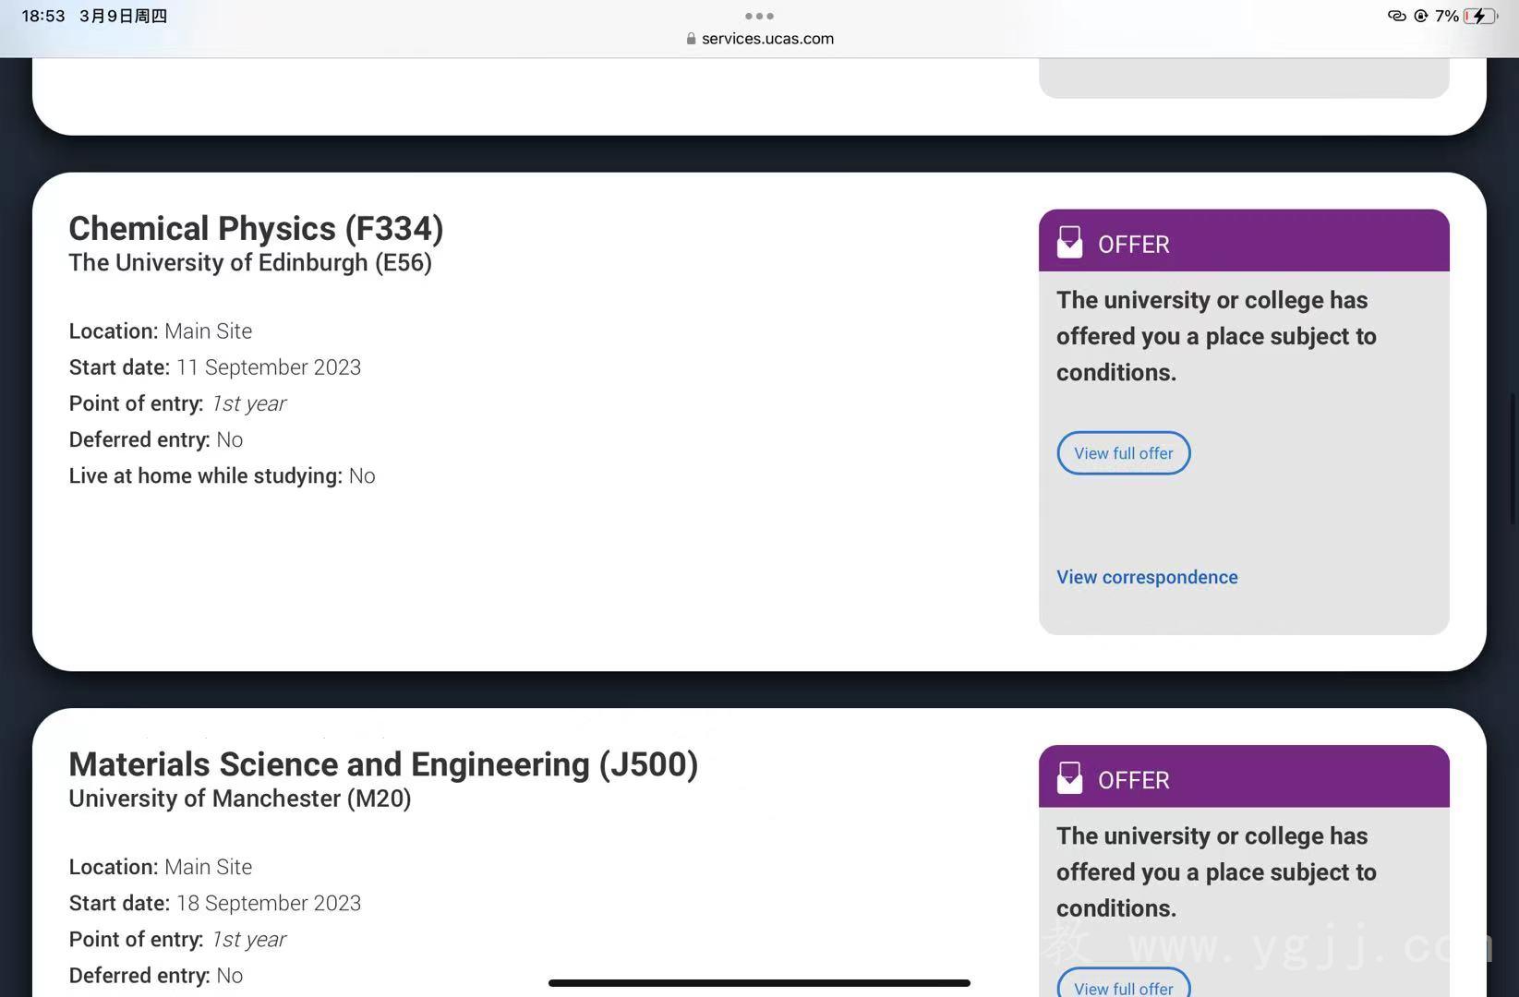Open full offer for Chemical Physics
The image size is (1519, 997).
tap(1123, 453)
